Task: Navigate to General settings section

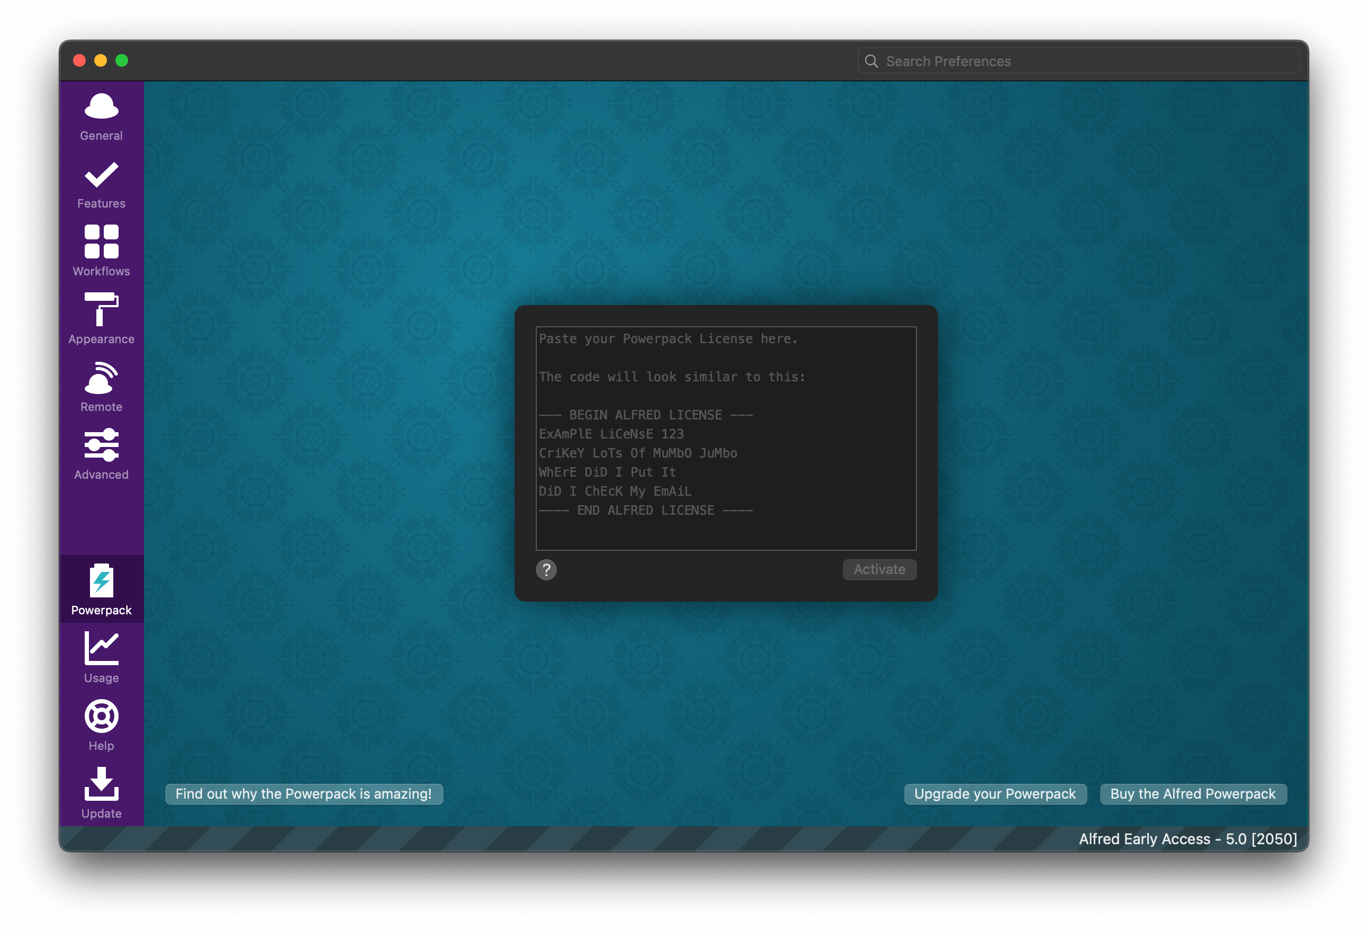Action: tap(101, 117)
